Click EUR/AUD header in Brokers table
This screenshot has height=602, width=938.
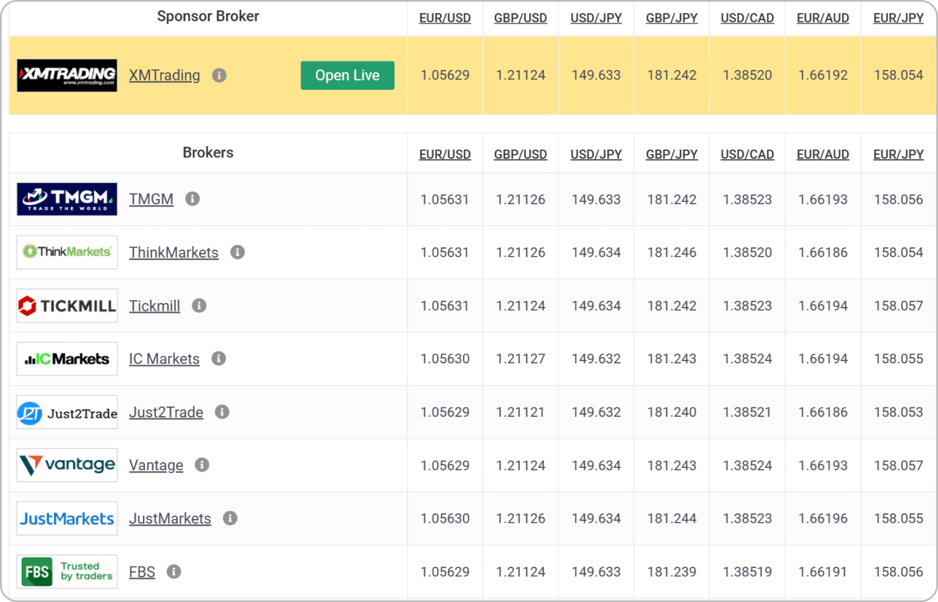823,154
